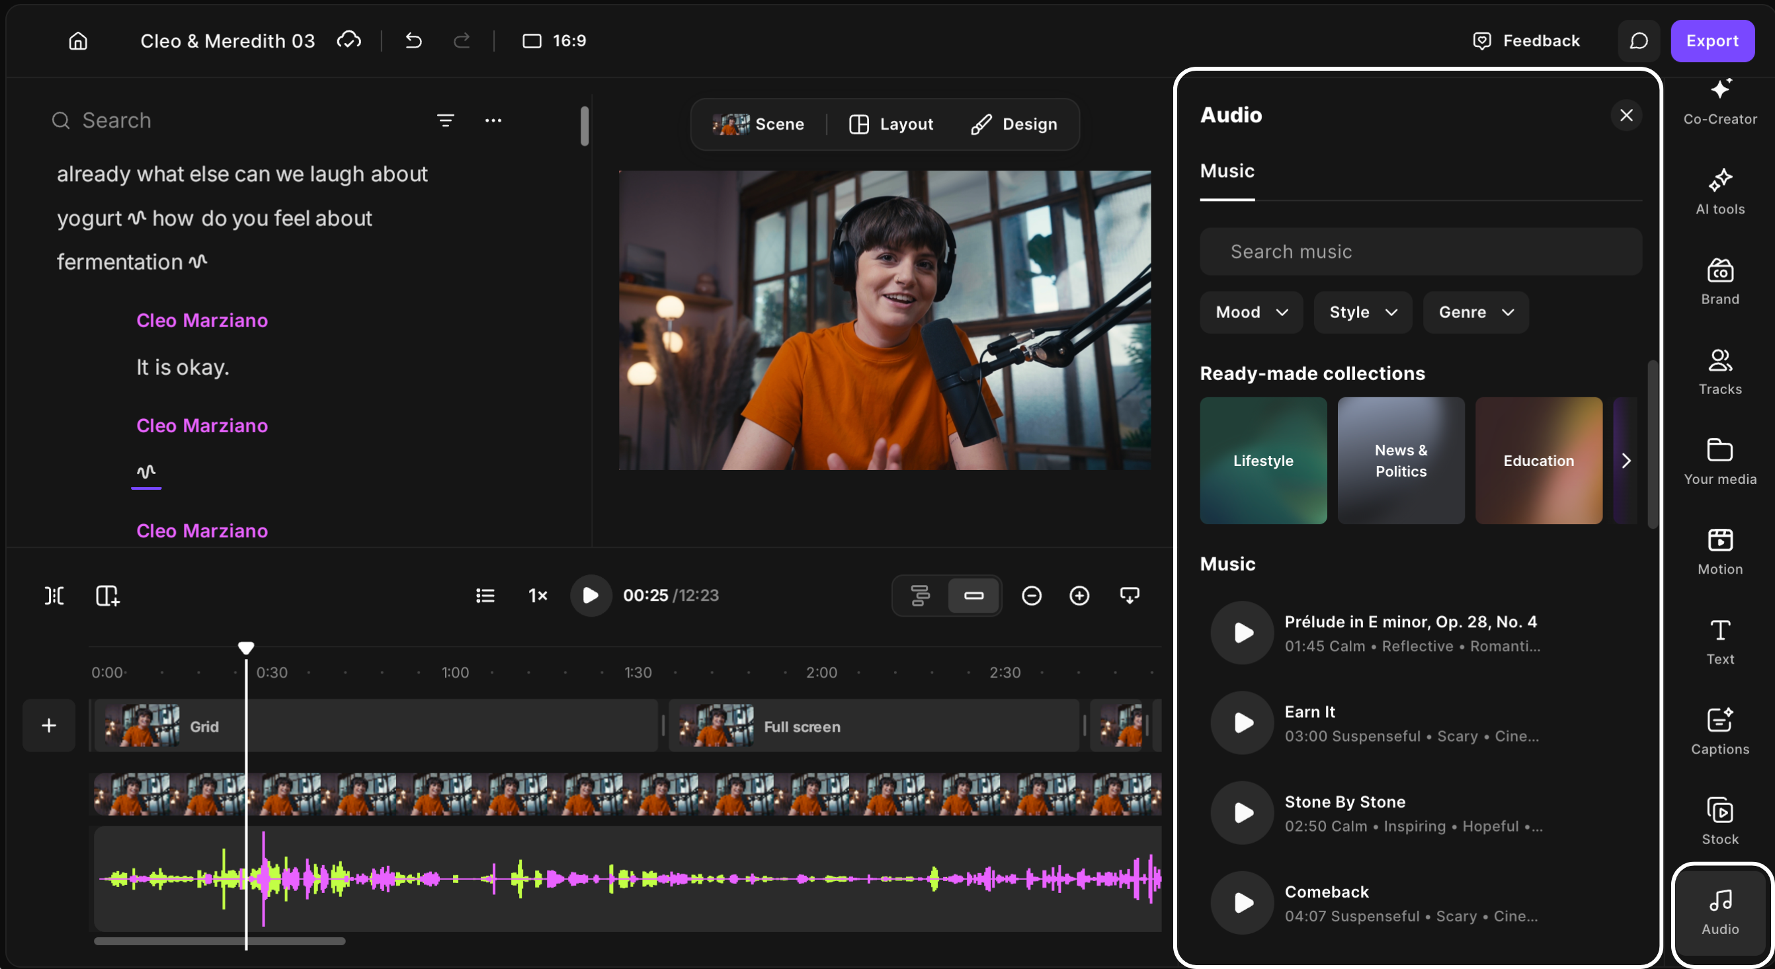Zoom out the timeline
This screenshot has height=969, width=1775.
pyautogui.click(x=1031, y=596)
